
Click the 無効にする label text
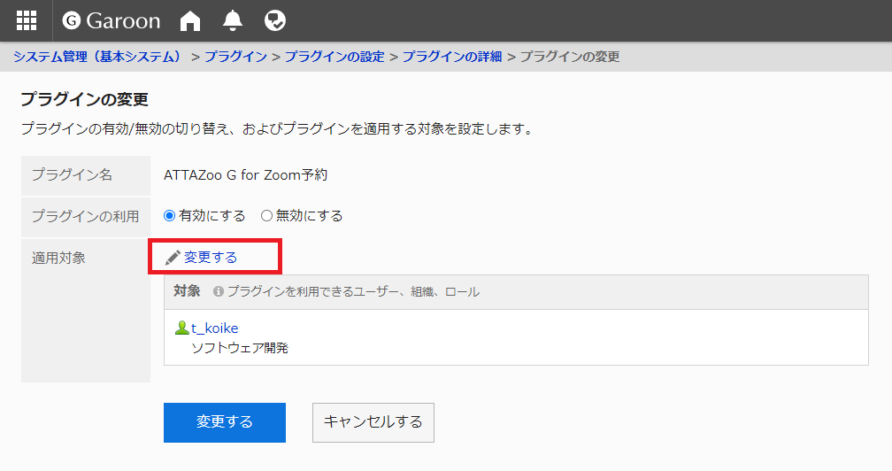pyautogui.click(x=309, y=215)
